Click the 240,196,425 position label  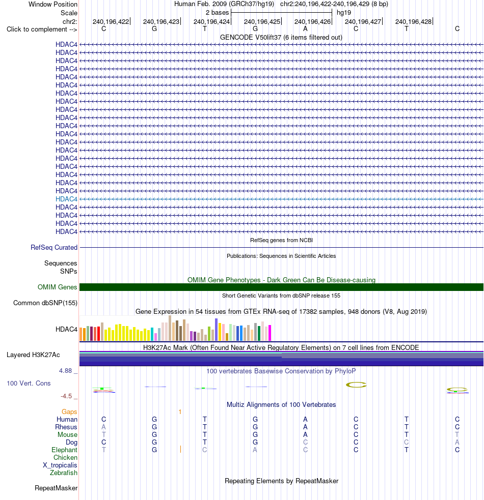click(x=262, y=22)
